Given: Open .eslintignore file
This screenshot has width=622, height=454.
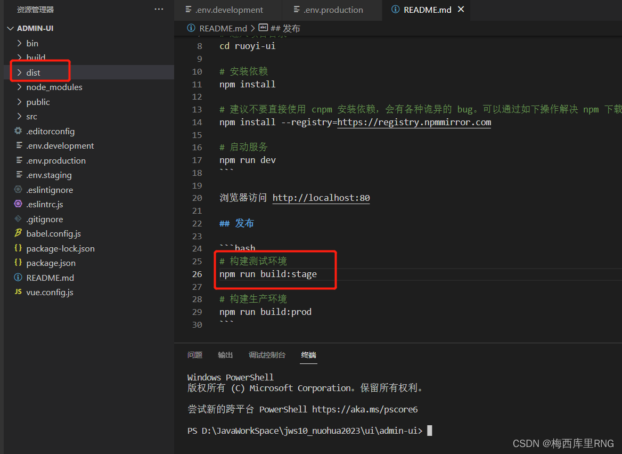Looking at the screenshot, I should point(50,190).
